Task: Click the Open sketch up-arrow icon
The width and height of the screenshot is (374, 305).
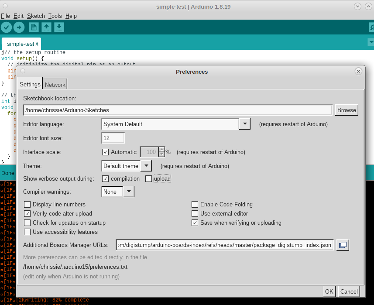Action: (47, 27)
